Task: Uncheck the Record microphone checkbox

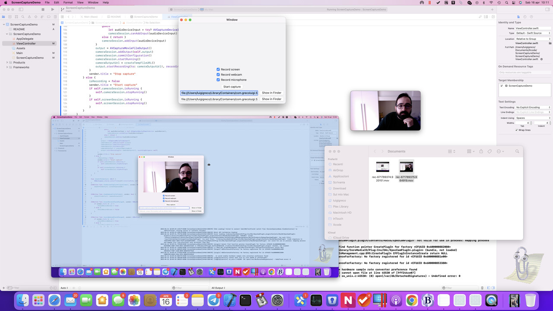Action: pyautogui.click(x=218, y=80)
